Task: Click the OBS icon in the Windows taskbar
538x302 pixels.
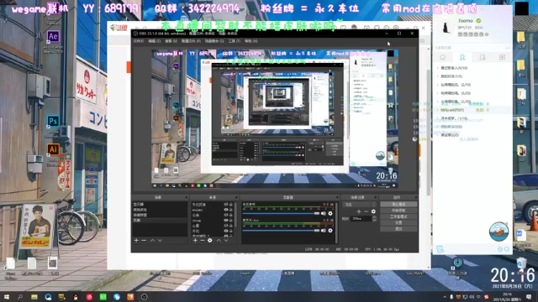Action: (144, 297)
